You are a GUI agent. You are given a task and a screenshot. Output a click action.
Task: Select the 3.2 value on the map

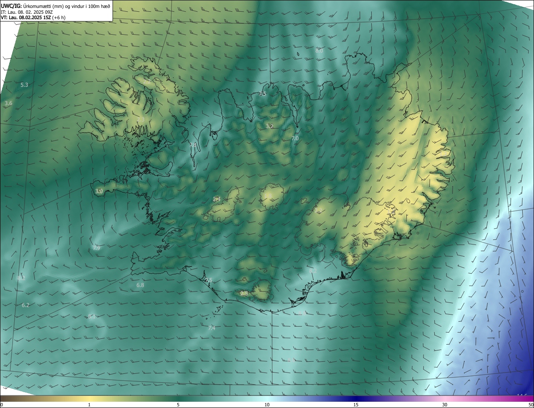click(x=270, y=126)
